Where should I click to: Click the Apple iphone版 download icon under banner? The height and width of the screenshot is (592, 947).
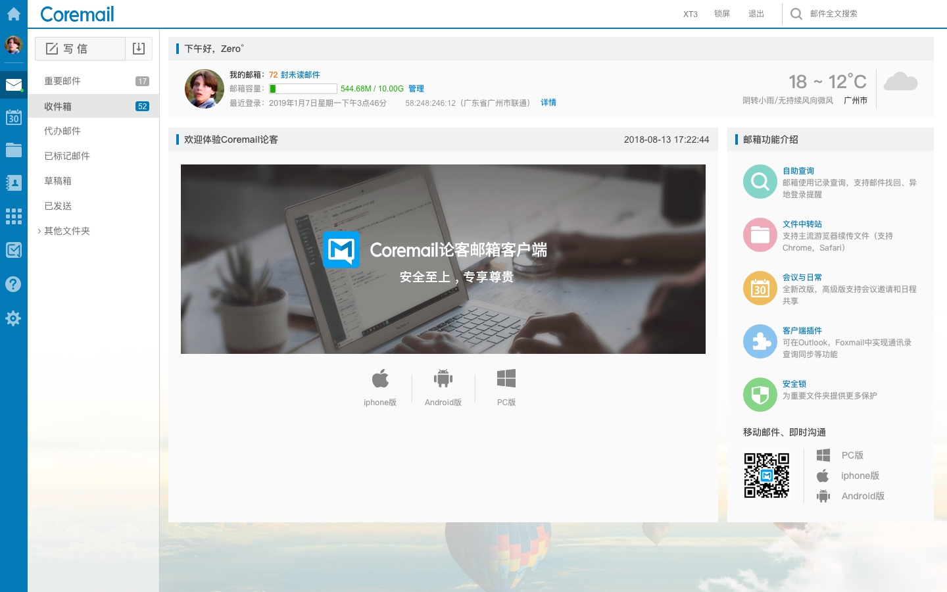coord(380,379)
